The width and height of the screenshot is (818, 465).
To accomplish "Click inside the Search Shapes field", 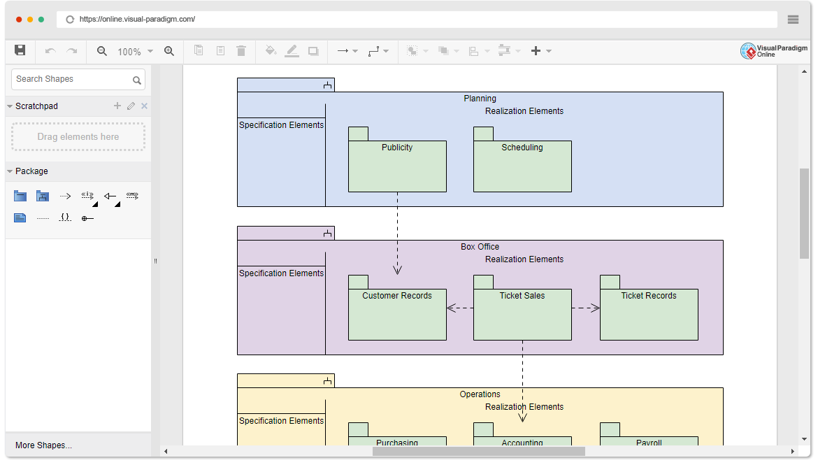I will click(70, 79).
